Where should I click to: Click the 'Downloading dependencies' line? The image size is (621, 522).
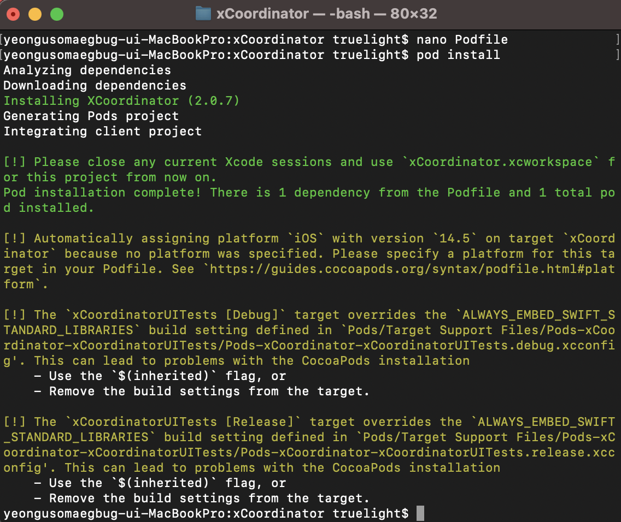95,85
